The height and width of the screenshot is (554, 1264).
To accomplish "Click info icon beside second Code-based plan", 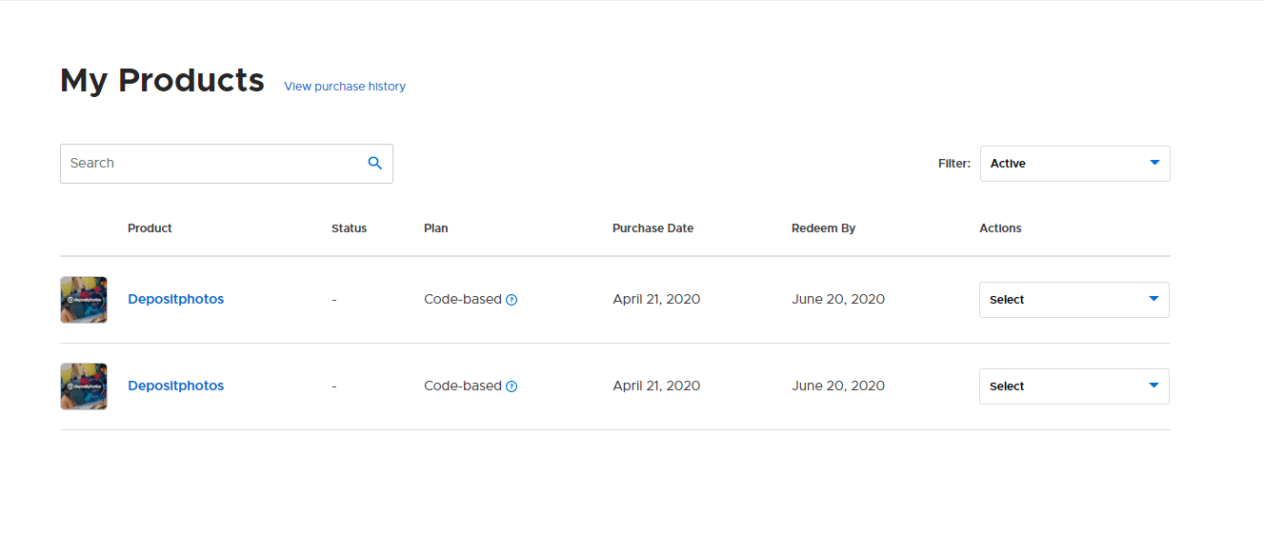I will 512,386.
